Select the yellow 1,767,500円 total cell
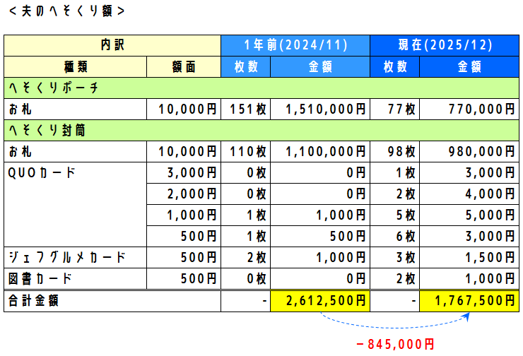 (x=469, y=301)
